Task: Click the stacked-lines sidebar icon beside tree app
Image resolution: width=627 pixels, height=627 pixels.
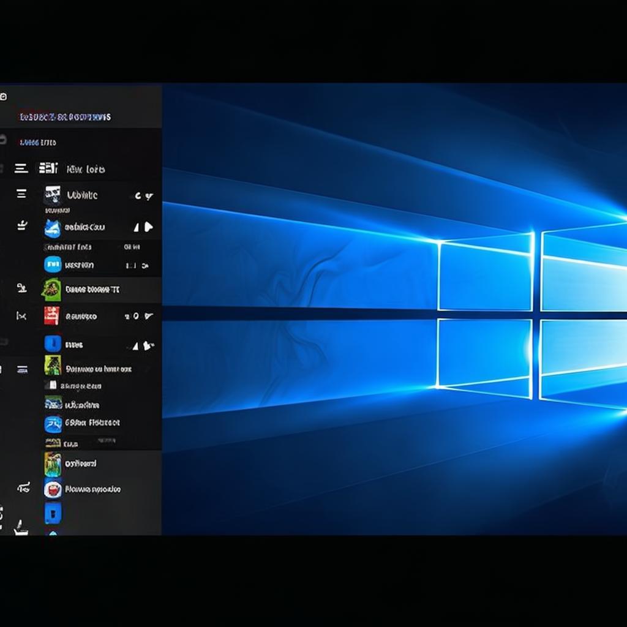Action: (23, 369)
